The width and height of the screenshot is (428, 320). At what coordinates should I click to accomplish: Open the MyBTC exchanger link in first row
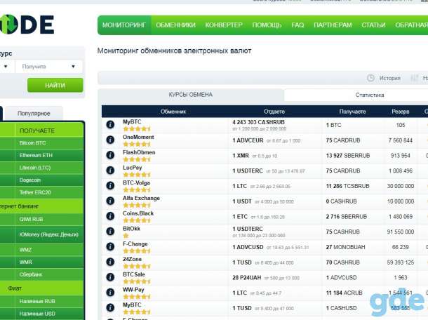pos(132,122)
